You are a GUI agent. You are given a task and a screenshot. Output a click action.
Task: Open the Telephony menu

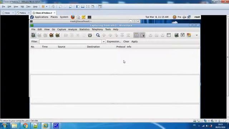coord(97,29)
